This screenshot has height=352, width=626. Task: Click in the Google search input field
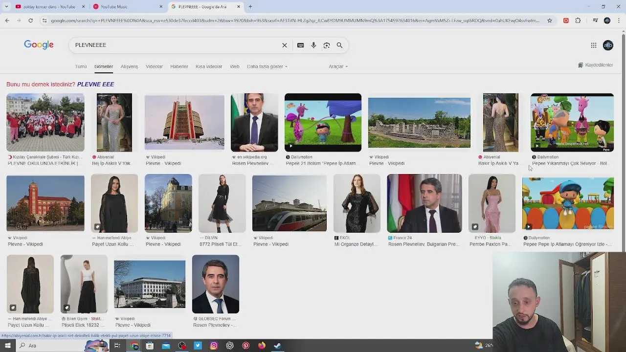point(176,45)
